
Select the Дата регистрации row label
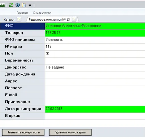click(x=22, y=109)
